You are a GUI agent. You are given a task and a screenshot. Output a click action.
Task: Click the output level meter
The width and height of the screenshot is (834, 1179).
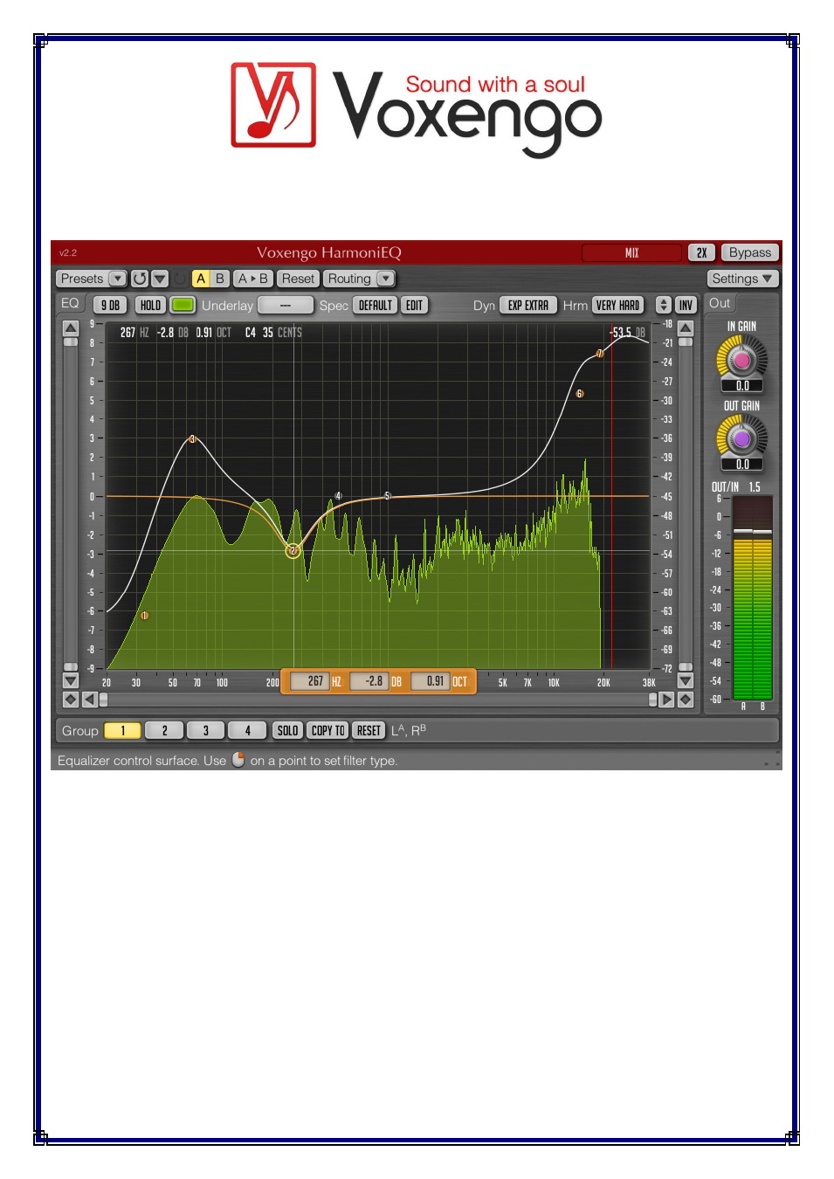(x=752, y=598)
